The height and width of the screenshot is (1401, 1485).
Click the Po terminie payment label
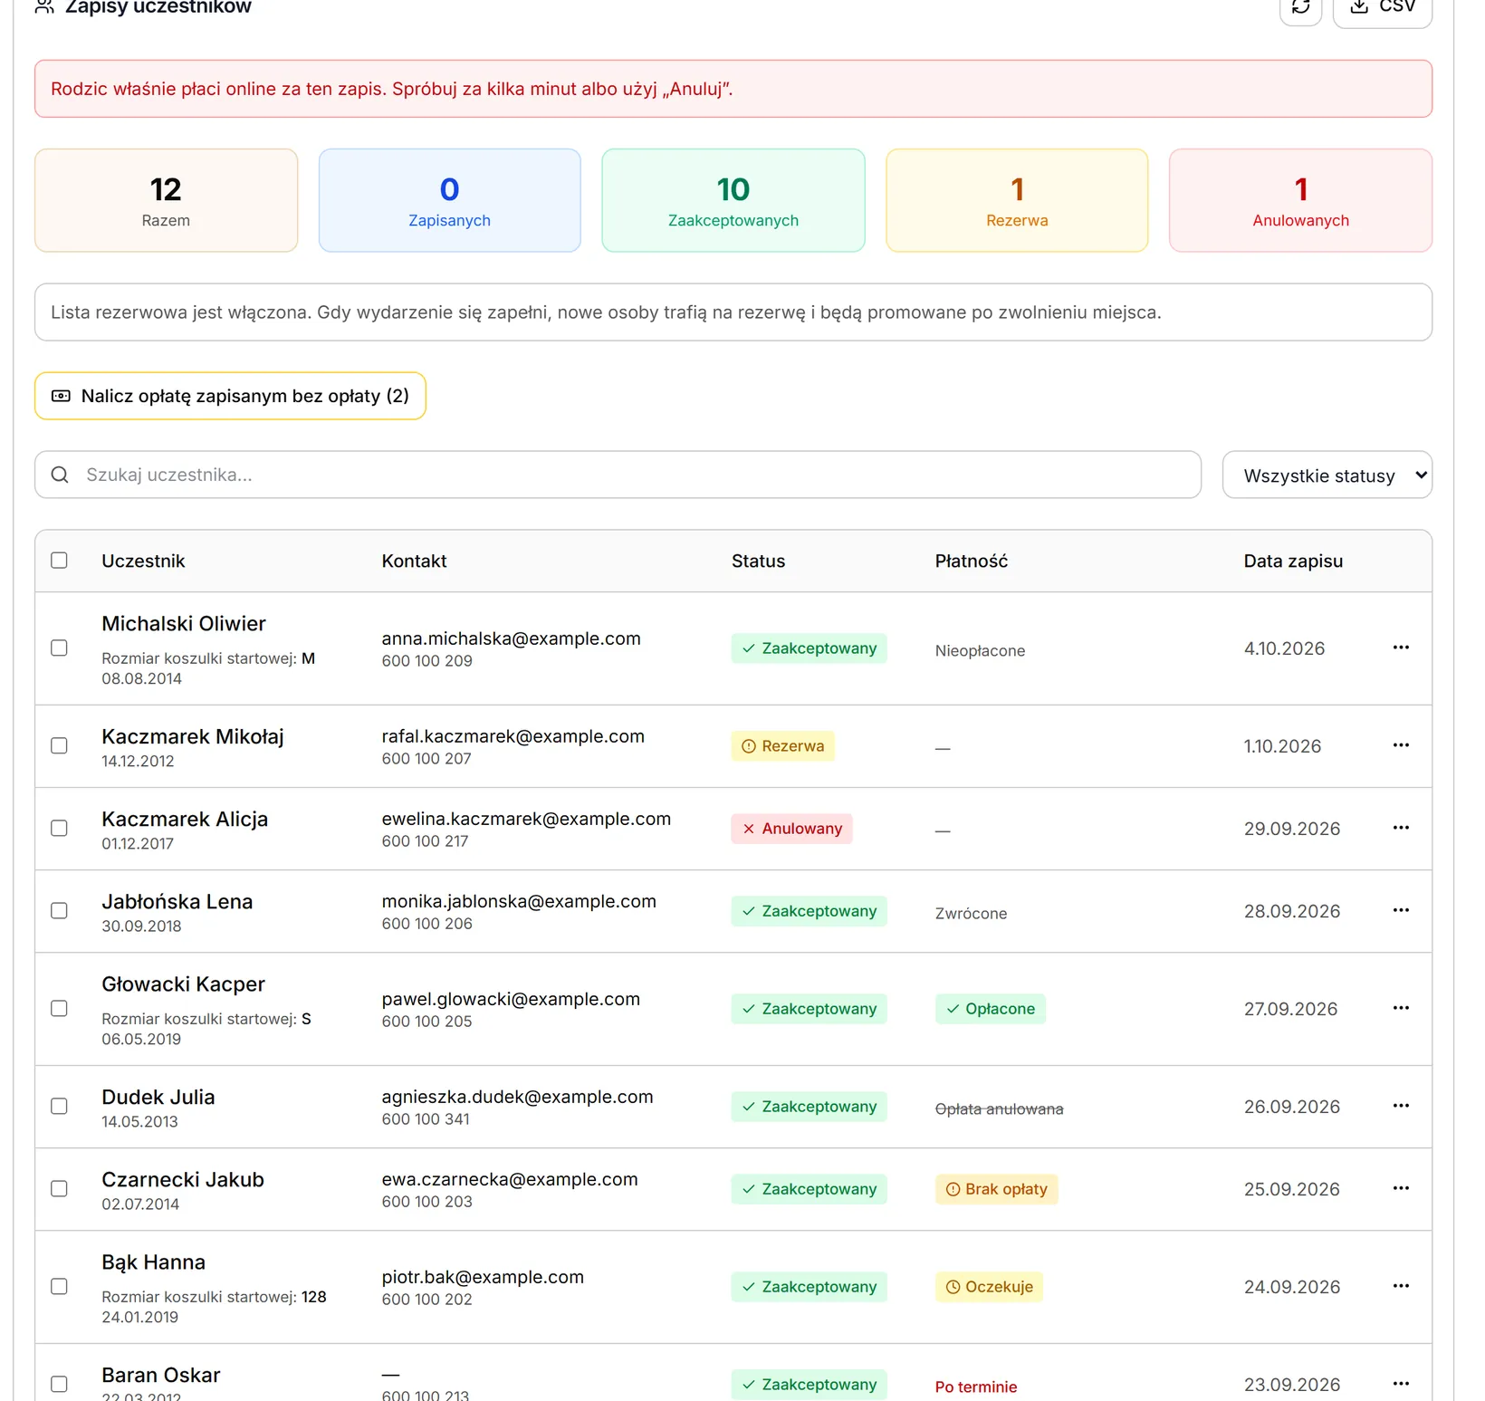[x=976, y=1387]
